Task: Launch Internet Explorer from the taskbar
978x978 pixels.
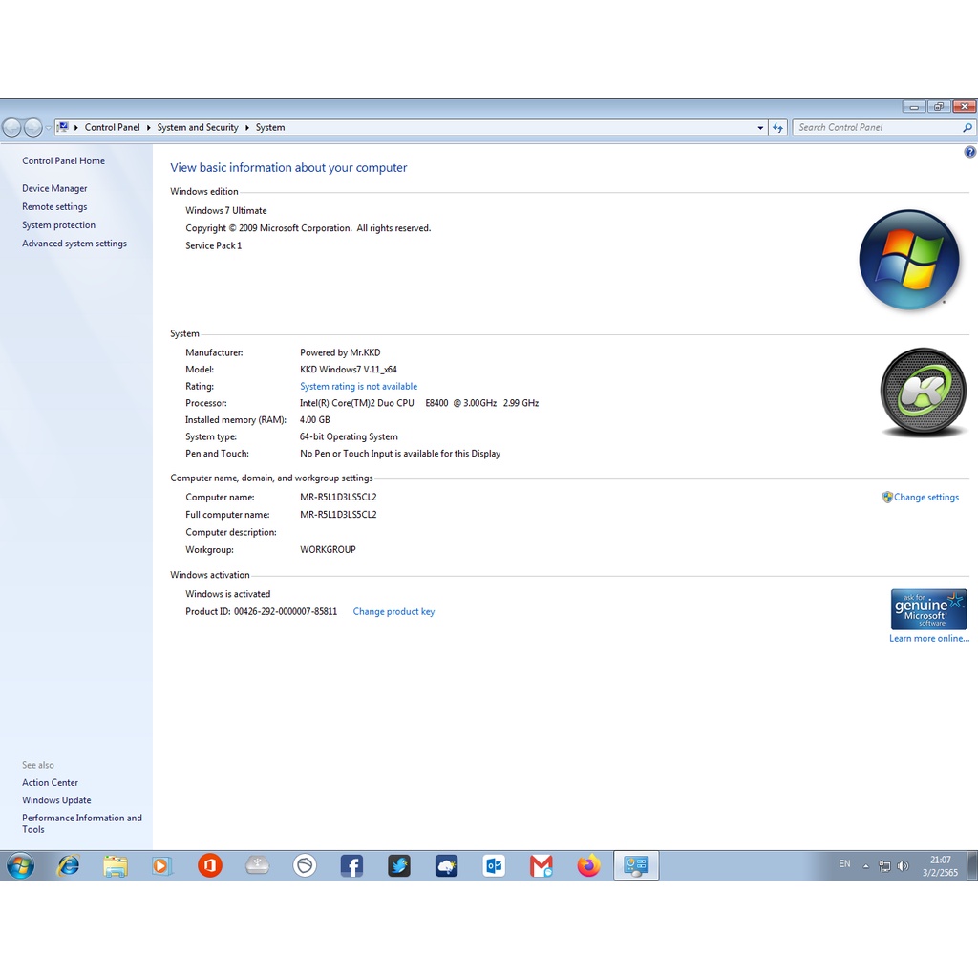Action: pyautogui.click(x=68, y=865)
